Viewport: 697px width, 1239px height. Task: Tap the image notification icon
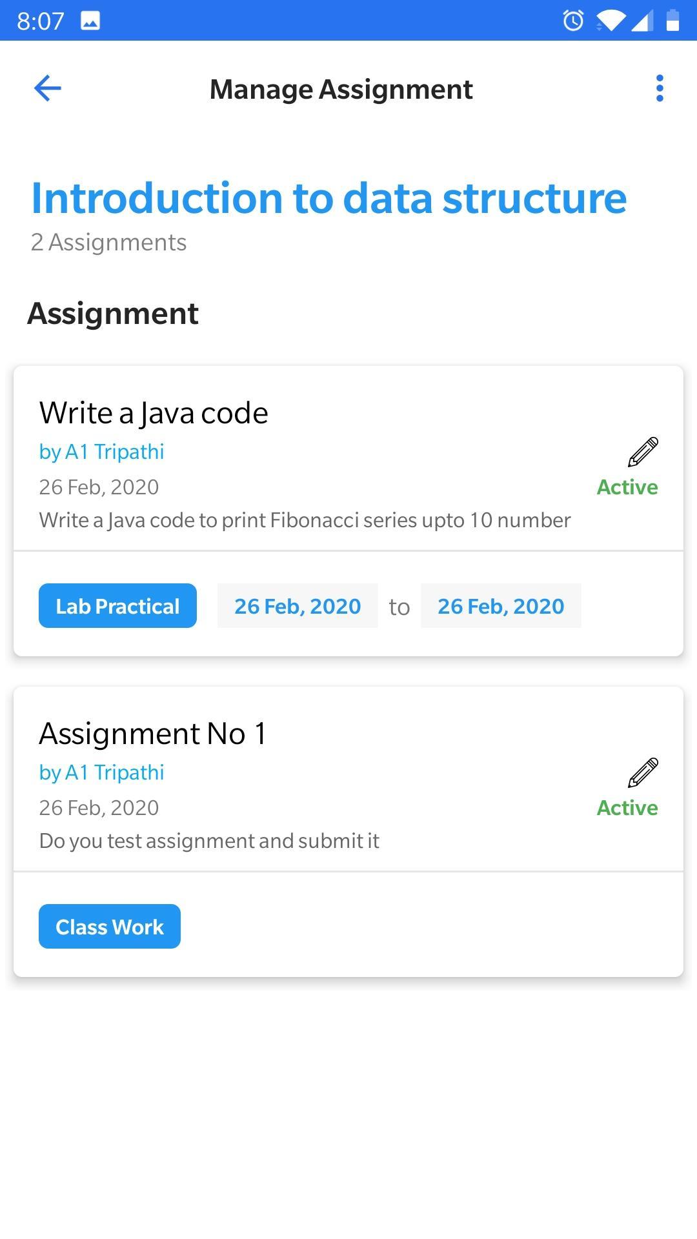[x=90, y=21]
